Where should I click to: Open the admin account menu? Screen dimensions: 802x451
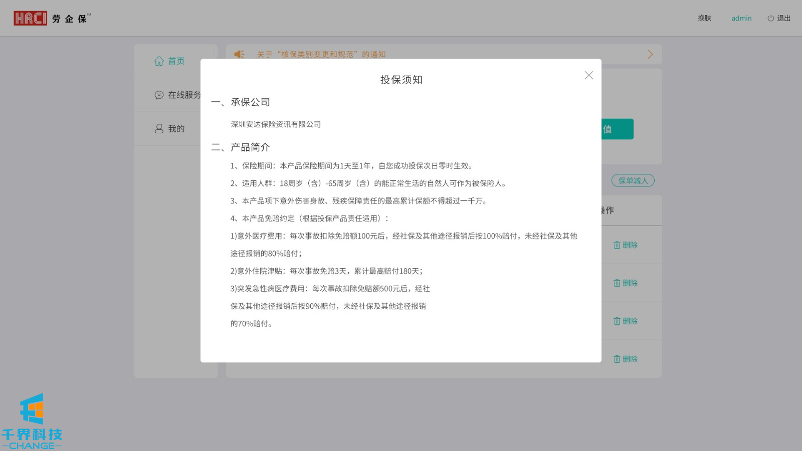741,19
